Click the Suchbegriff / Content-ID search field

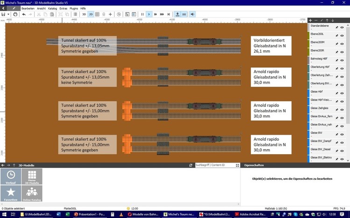coord(215,165)
